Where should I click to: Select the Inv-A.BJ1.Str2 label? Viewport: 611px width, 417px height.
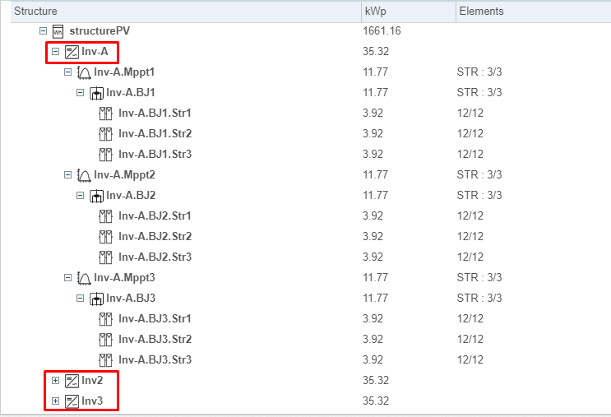click(x=155, y=134)
